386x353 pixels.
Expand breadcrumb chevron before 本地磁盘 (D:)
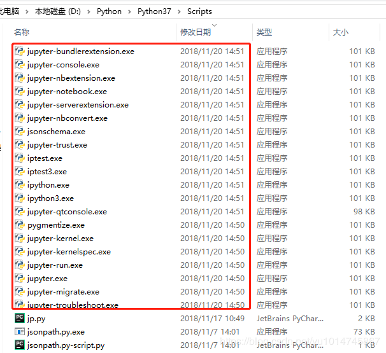click(x=27, y=11)
